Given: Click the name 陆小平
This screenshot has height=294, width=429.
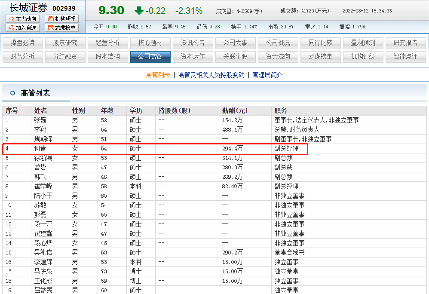Looking at the screenshot, I should pos(43,196).
